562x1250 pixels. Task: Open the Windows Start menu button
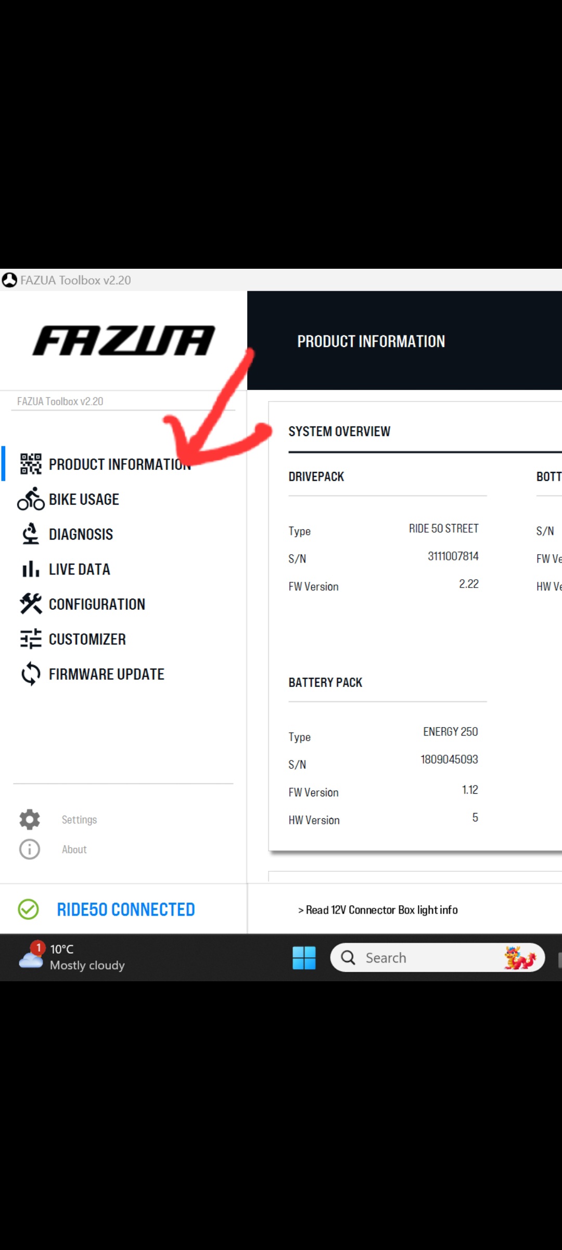coord(304,957)
